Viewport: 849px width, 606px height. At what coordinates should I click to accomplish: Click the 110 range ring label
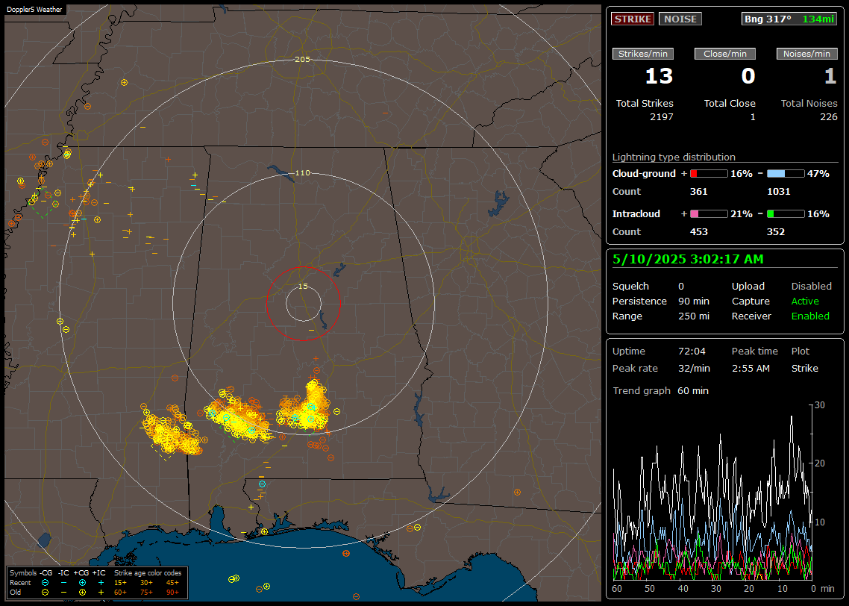[x=302, y=173]
